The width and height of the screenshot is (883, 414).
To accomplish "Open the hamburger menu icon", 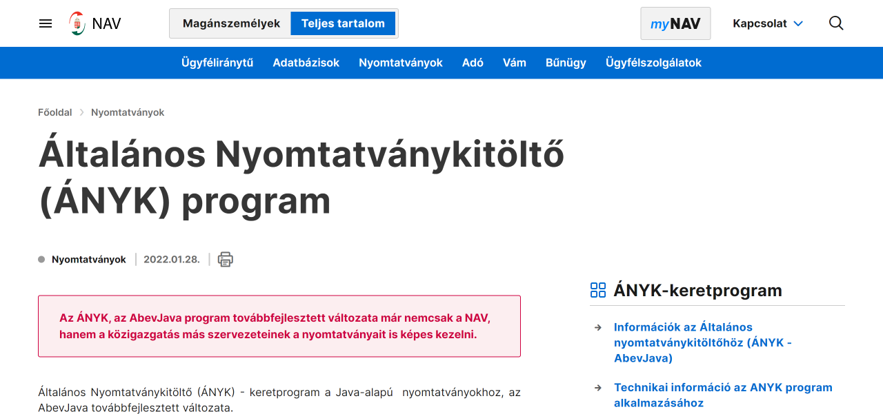I will tap(46, 23).
